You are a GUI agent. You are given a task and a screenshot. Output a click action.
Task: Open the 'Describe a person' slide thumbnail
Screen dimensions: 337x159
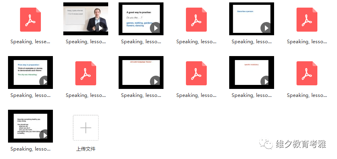pyautogui.click(x=252, y=19)
